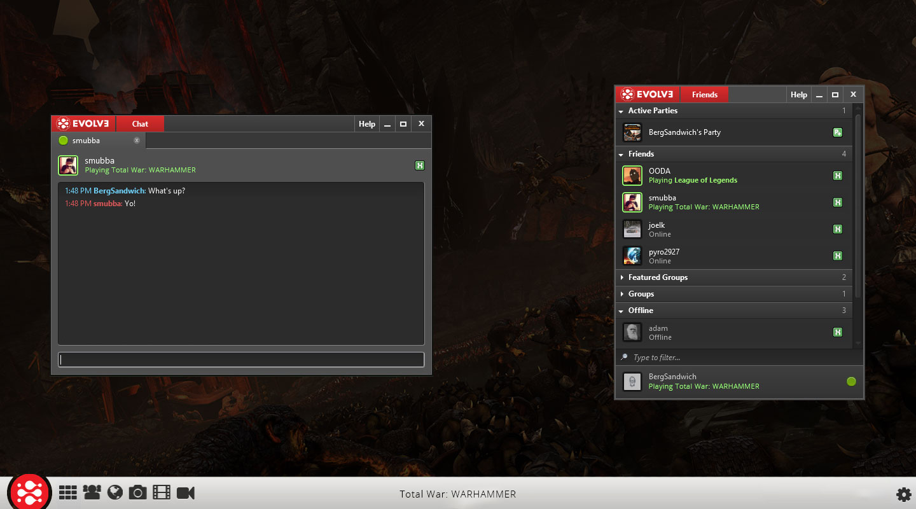
Task: Select joelk's name in the Friends list
Action: tap(656, 225)
